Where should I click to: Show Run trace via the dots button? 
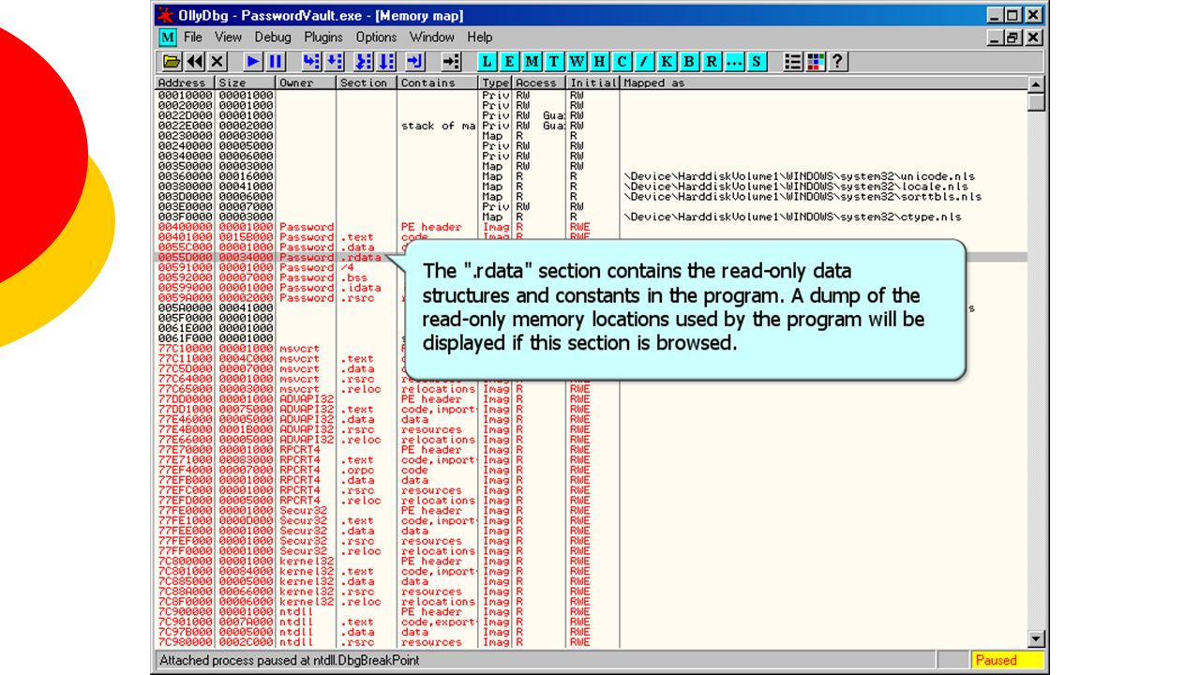[x=734, y=62]
